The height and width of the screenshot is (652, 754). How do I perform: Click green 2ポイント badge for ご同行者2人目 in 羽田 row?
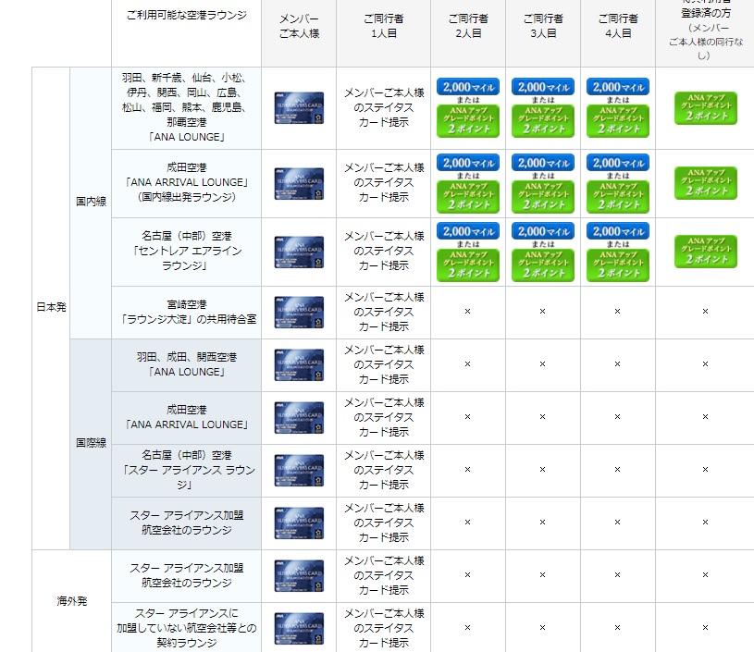(x=468, y=121)
